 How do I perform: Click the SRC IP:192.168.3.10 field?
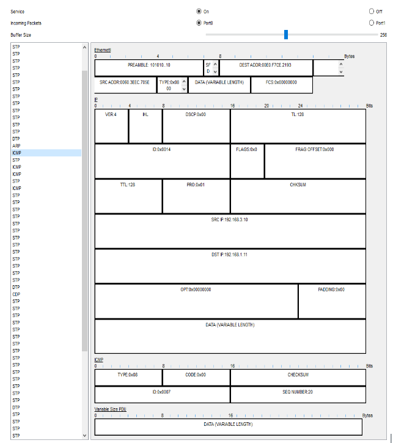[230, 232]
